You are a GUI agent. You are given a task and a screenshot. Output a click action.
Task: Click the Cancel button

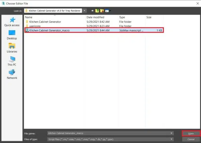pyautogui.click(x=191, y=139)
